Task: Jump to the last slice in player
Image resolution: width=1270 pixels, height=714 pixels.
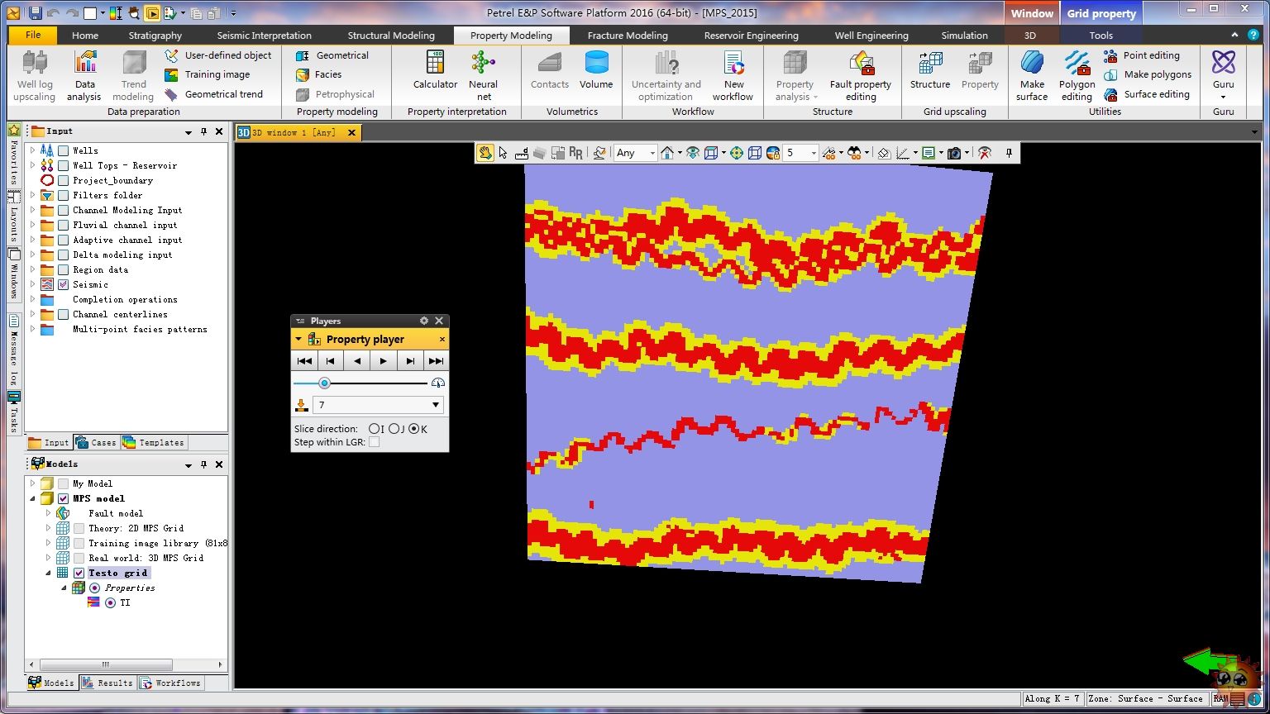Action: pos(436,360)
